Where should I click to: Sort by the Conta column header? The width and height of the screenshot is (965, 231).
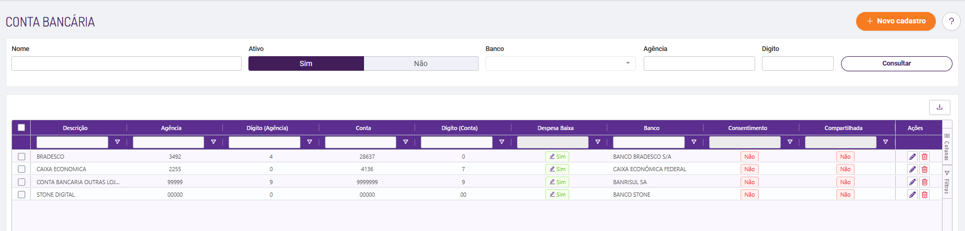(x=364, y=128)
